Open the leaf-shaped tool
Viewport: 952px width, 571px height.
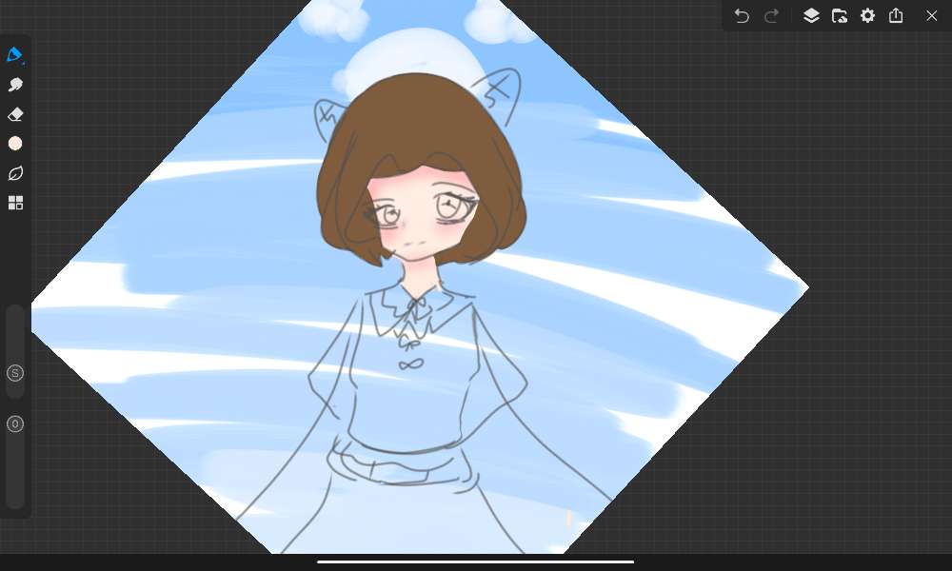tap(14, 173)
